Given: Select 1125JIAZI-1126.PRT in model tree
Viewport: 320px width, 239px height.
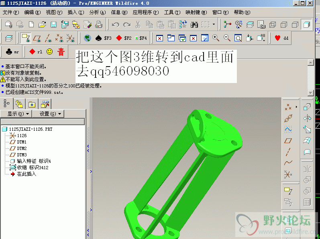Looking at the screenshot, I should pos(27,129).
